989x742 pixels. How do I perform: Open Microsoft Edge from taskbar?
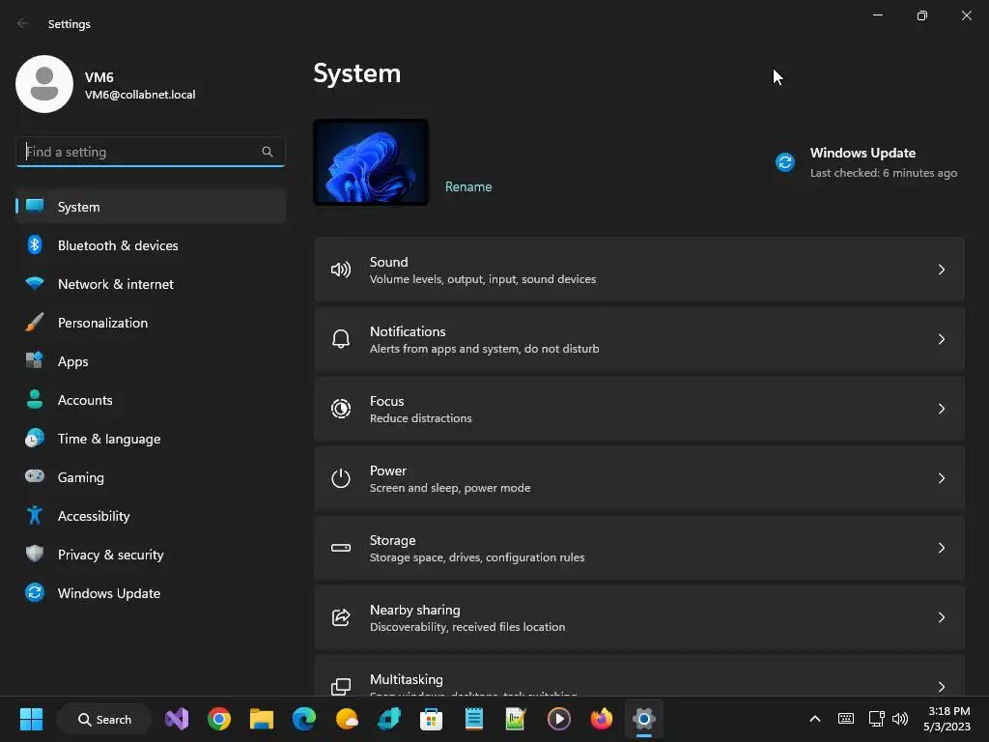(x=304, y=719)
